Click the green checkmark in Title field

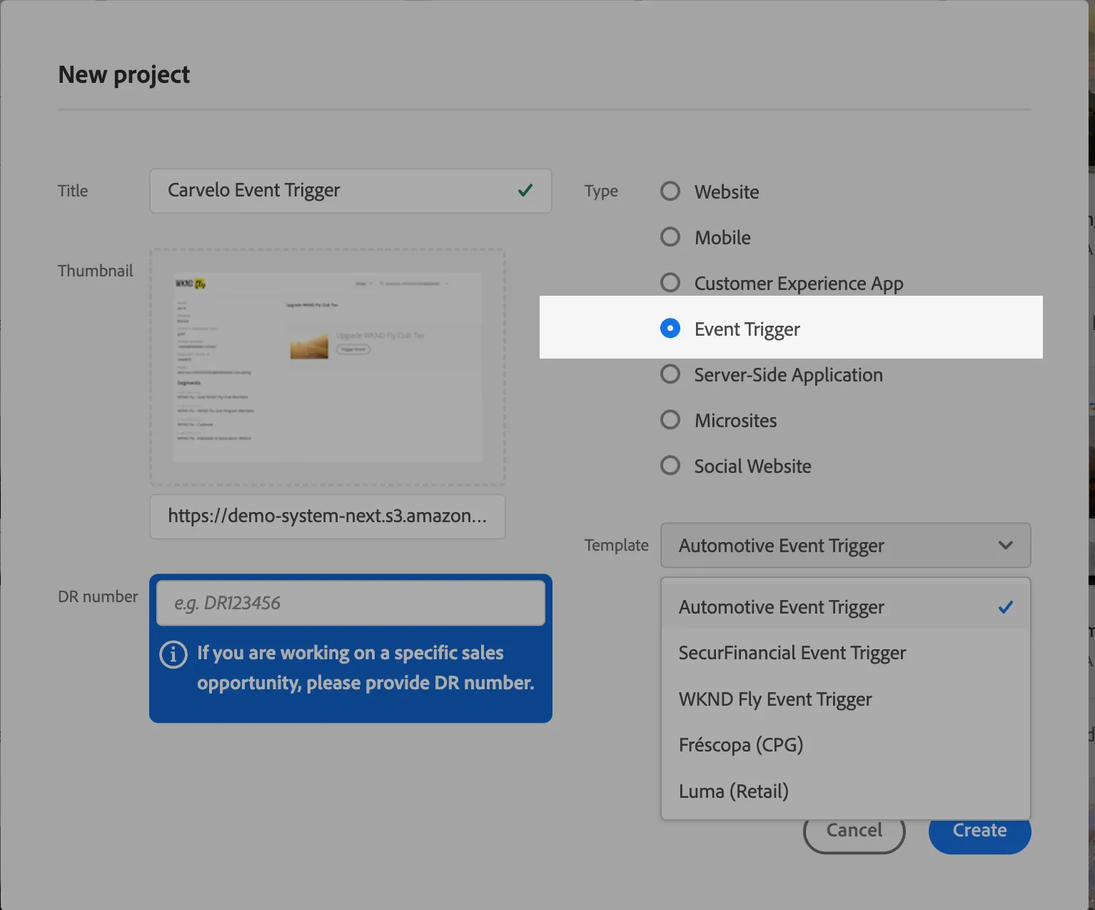(x=525, y=190)
